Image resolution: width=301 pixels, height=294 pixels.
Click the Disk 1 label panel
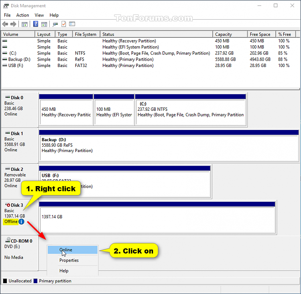(20, 146)
